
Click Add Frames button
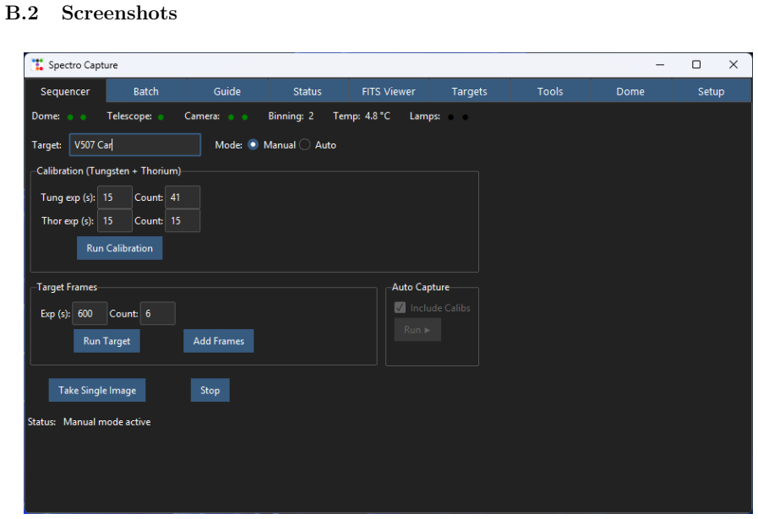click(x=219, y=341)
